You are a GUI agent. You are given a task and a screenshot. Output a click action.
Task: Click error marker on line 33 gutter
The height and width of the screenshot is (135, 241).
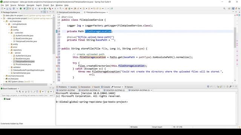56,72
